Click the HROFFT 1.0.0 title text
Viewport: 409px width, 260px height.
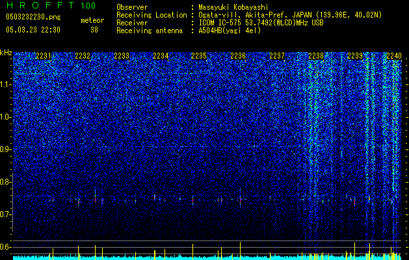point(51,5)
